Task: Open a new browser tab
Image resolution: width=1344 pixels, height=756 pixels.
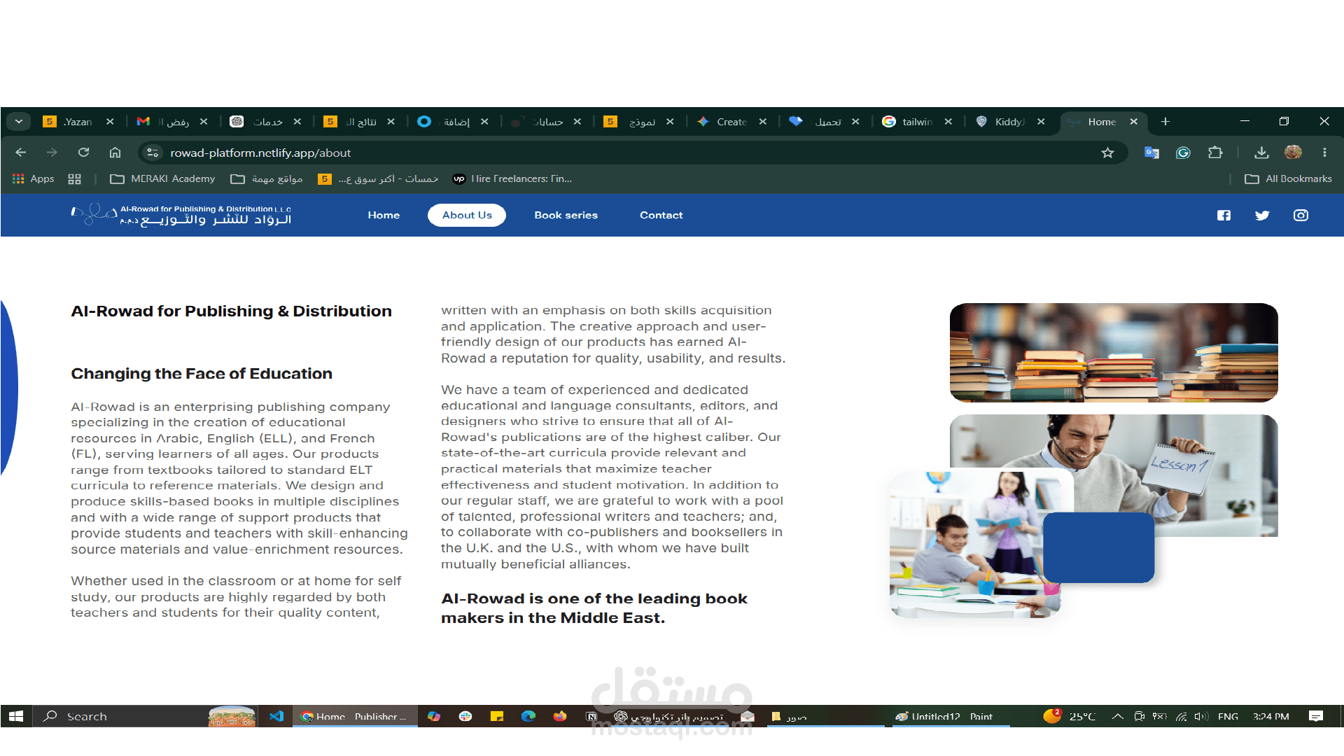Action: point(1165,122)
